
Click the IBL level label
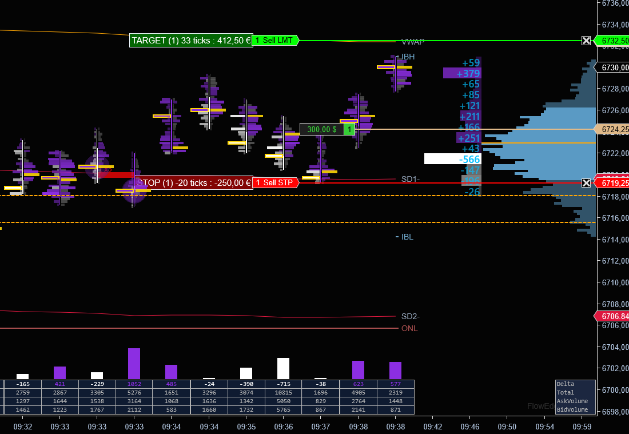click(407, 237)
